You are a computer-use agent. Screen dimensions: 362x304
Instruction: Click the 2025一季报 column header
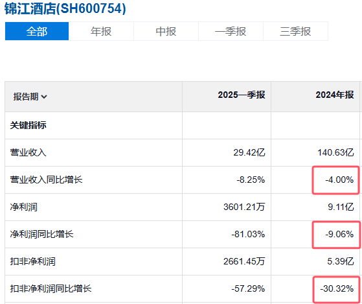pos(242,95)
